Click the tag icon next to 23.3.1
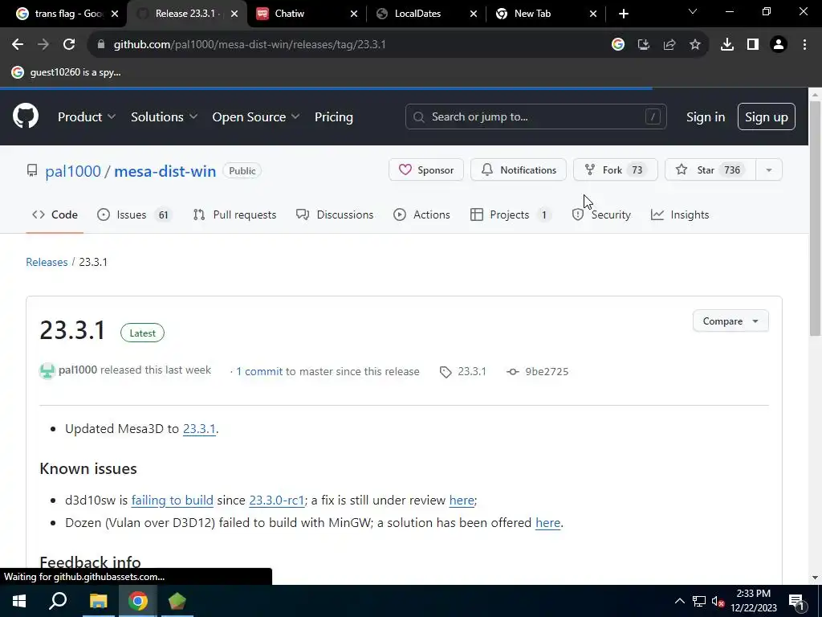Viewport: 822px width, 617px height. [446, 372]
